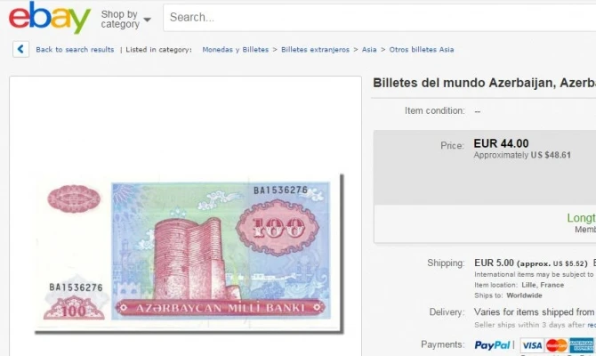
Task: Click the back arrow icon
Action: pos(20,49)
